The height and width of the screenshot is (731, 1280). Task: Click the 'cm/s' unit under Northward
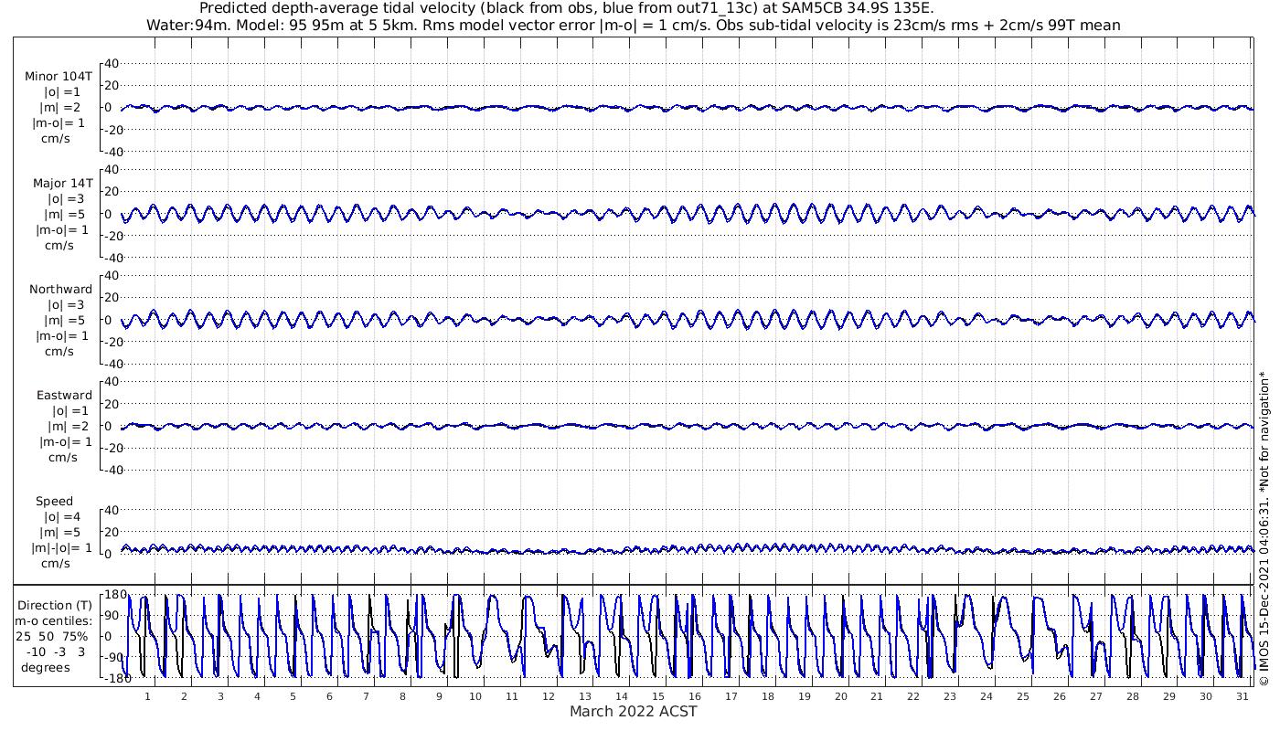click(x=60, y=351)
